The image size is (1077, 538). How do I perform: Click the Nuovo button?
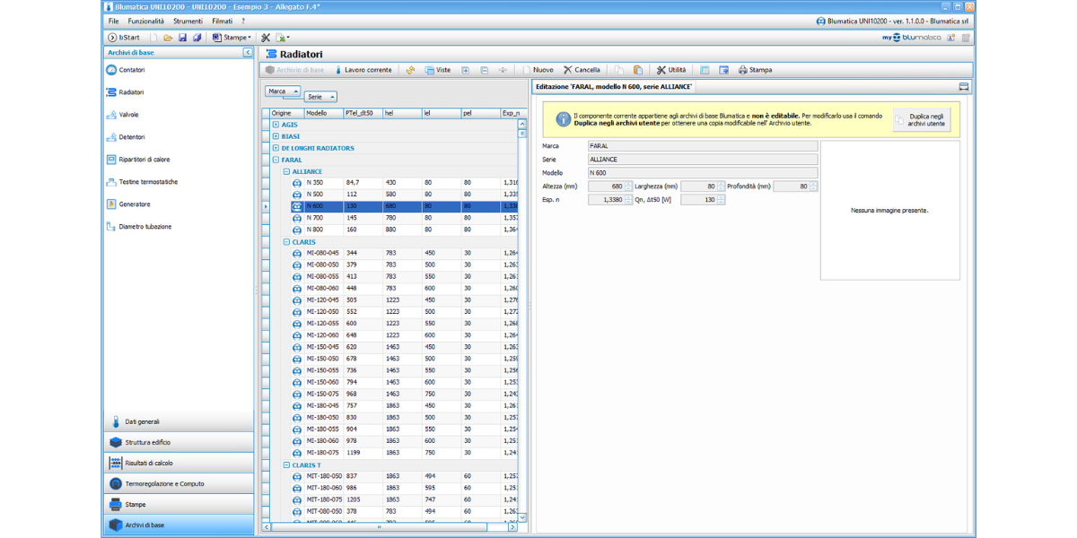537,70
